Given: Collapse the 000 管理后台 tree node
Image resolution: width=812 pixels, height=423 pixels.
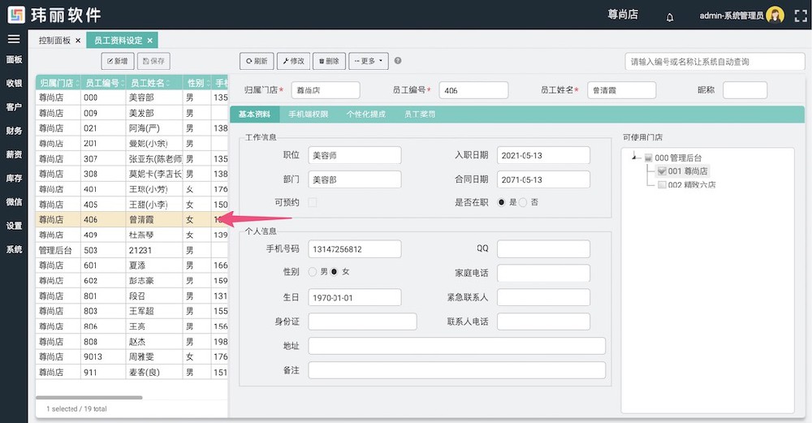Looking at the screenshot, I should pyautogui.click(x=636, y=157).
